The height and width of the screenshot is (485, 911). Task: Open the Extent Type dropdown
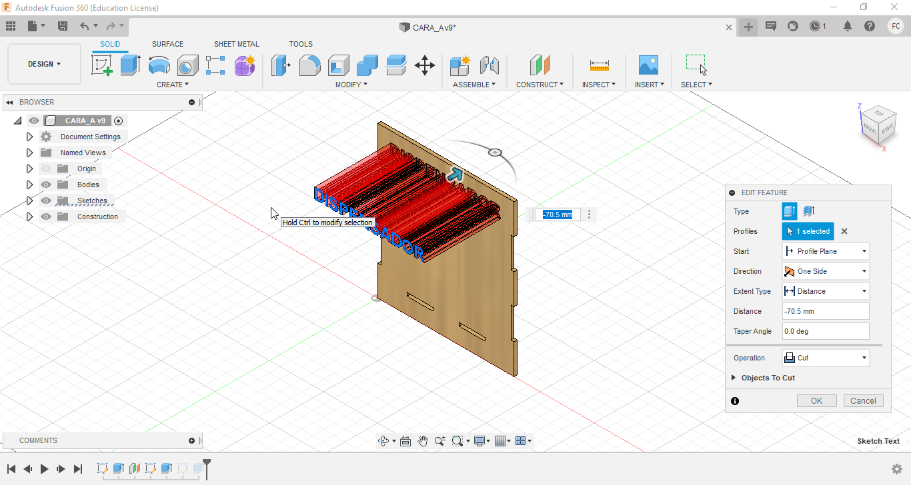point(826,291)
